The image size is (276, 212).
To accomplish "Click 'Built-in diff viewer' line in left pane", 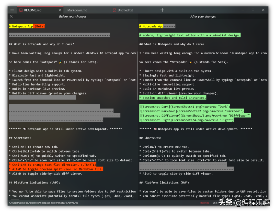I will click(x=48, y=93).
